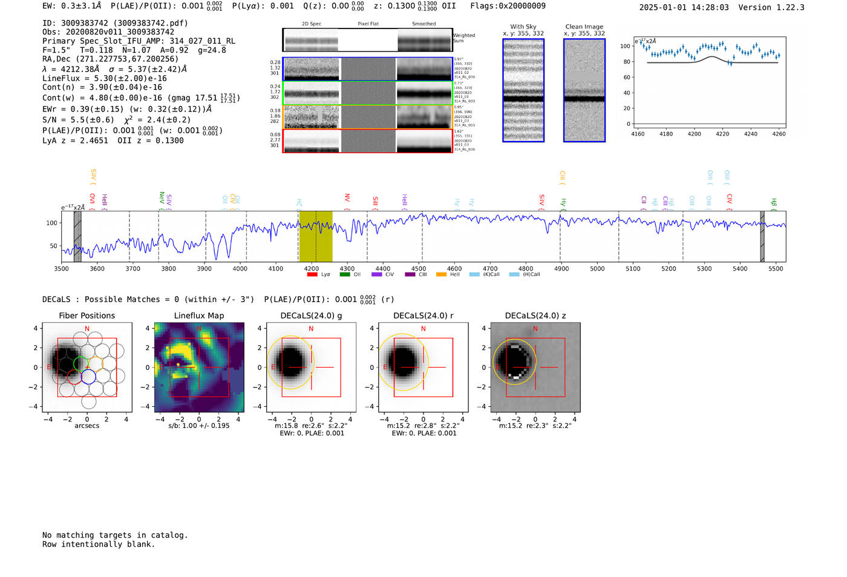Click the Weighted Sum 2D spectrum strip

(367, 40)
